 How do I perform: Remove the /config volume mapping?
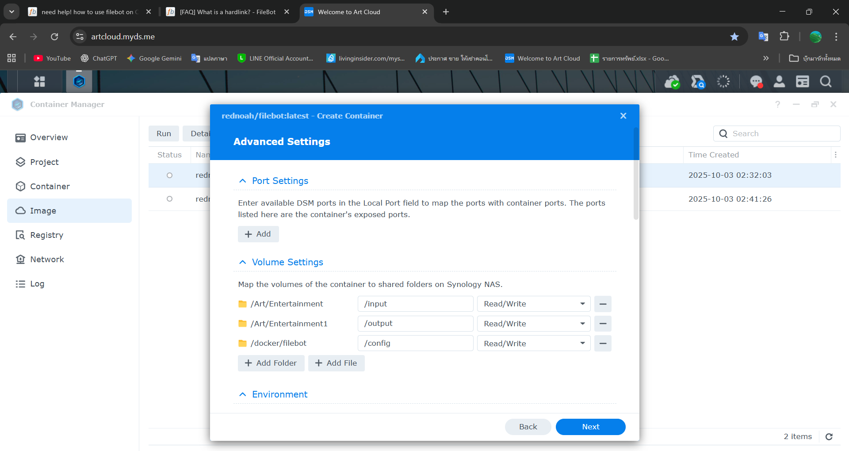[603, 344]
